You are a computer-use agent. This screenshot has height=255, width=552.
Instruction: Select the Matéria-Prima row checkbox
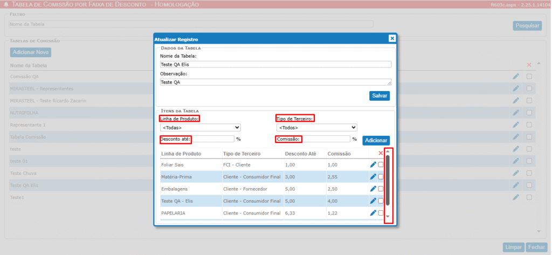pos(381,177)
